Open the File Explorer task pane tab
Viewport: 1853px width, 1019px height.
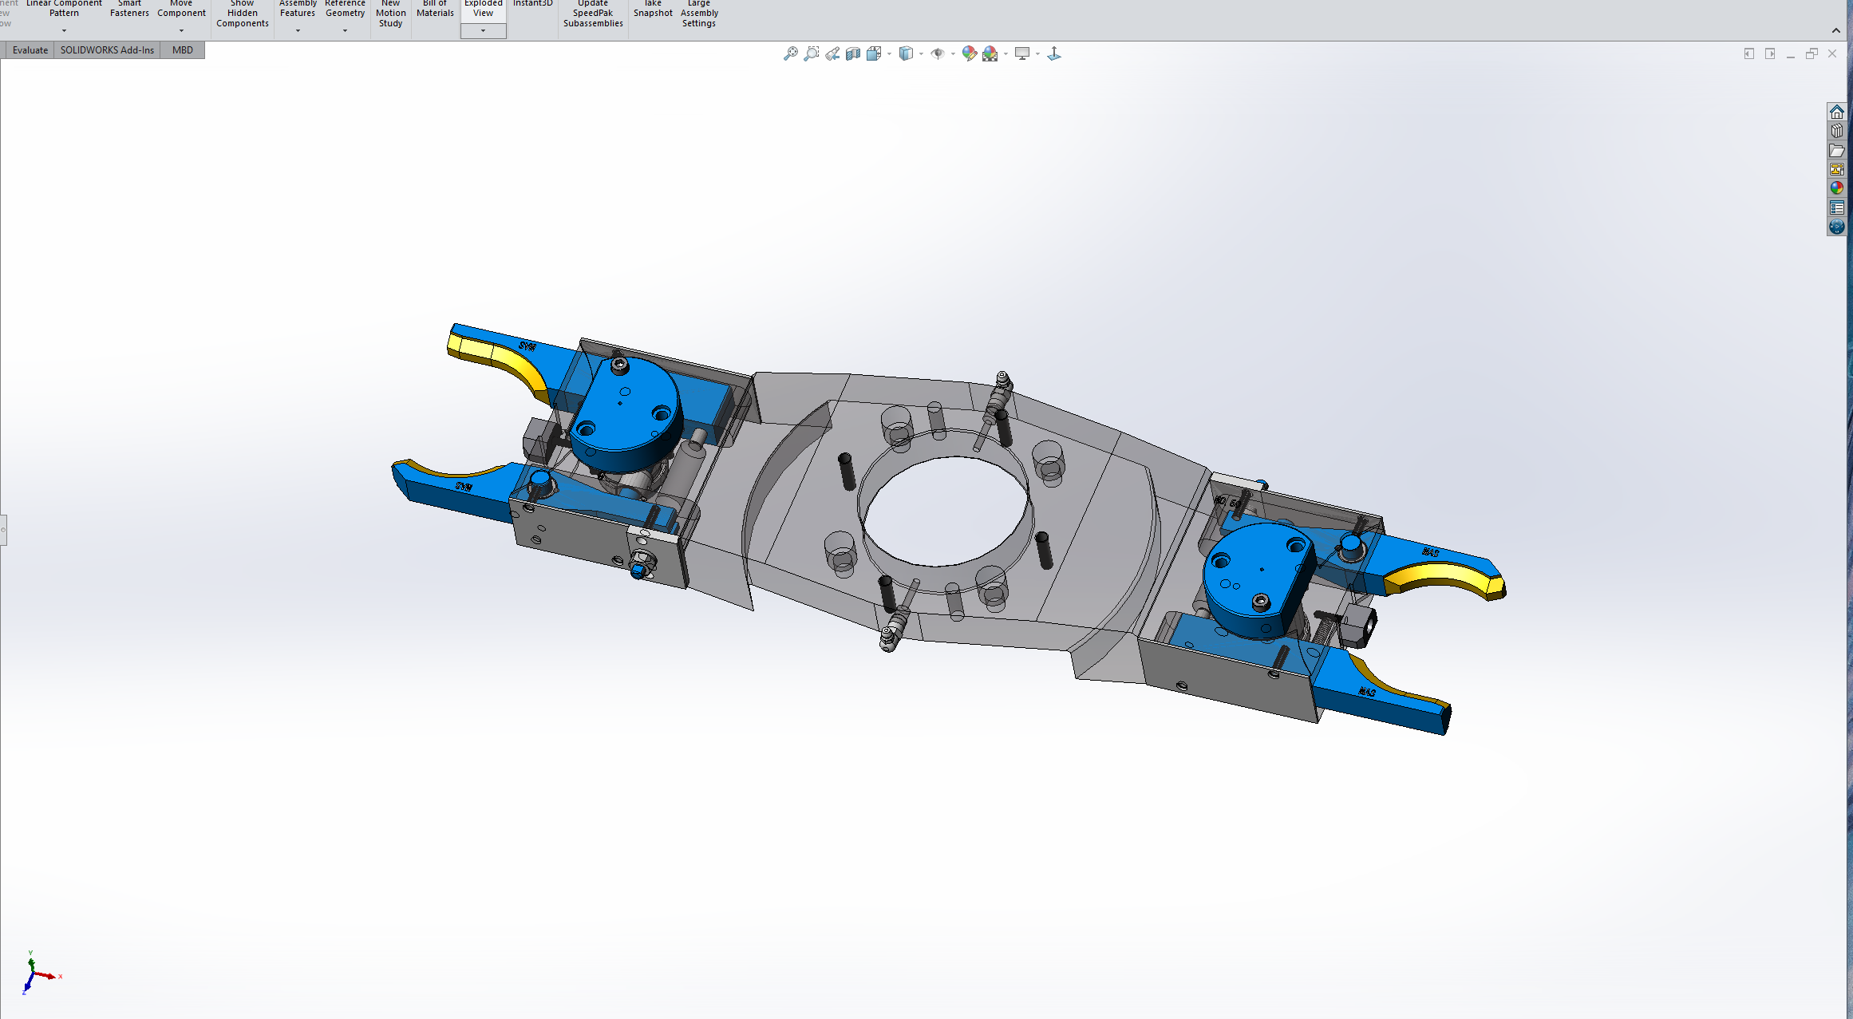pyautogui.click(x=1836, y=150)
